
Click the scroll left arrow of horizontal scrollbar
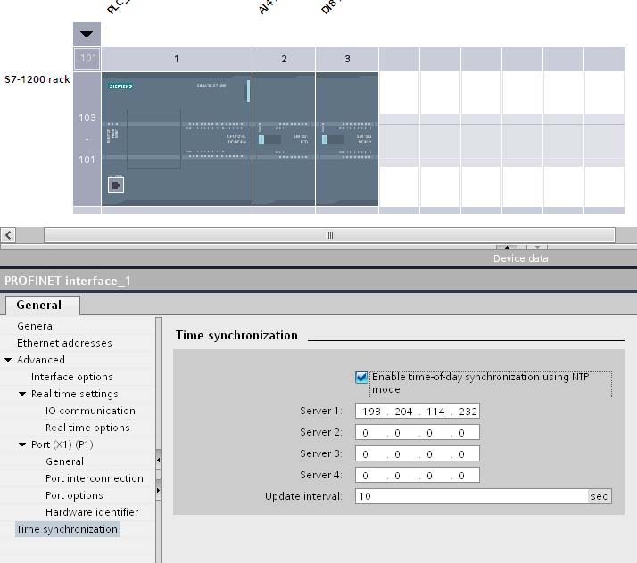pyautogui.click(x=8, y=235)
